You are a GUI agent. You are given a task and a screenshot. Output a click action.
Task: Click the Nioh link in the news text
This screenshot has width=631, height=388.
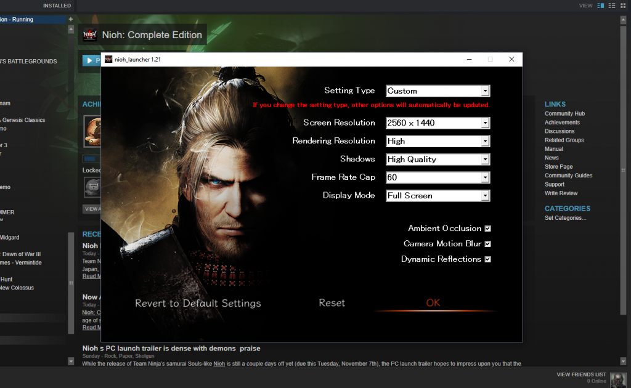tap(219, 364)
